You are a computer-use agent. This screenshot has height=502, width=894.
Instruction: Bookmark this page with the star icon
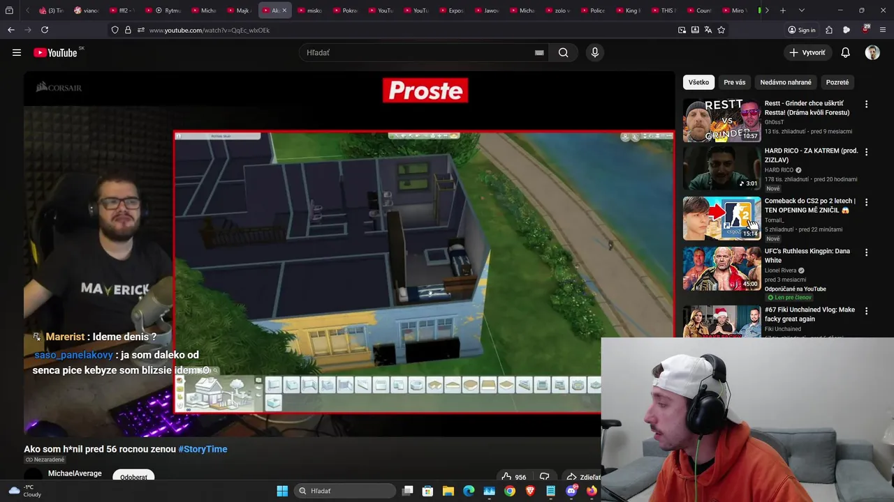coord(721,30)
